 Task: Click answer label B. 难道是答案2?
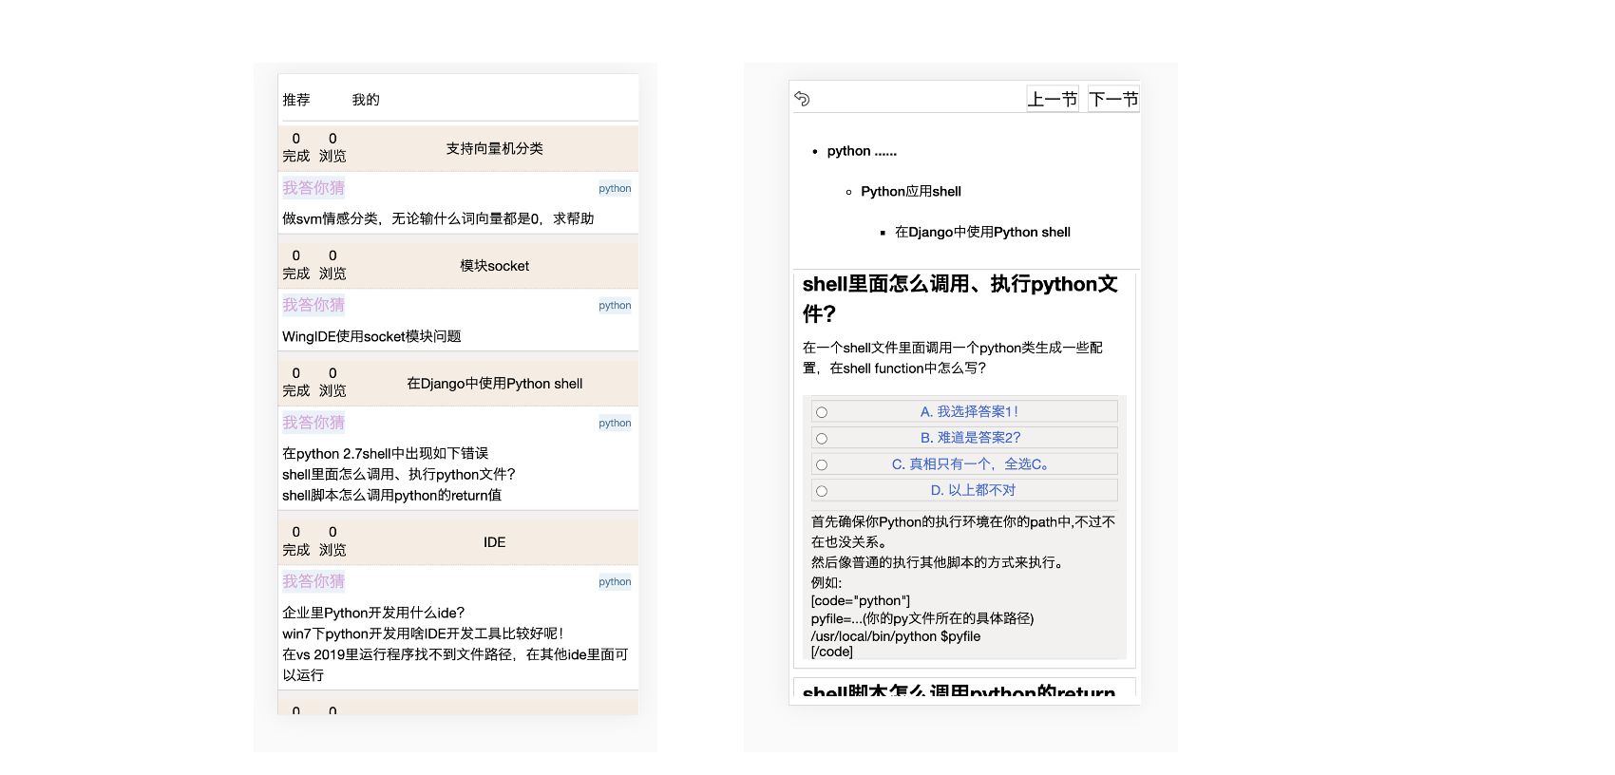click(x=970, y=438)
